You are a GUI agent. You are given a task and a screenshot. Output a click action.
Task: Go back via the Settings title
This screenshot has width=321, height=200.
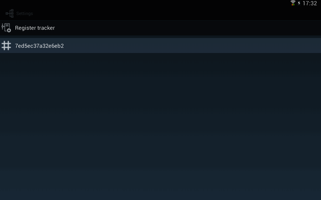pos(25,13)
